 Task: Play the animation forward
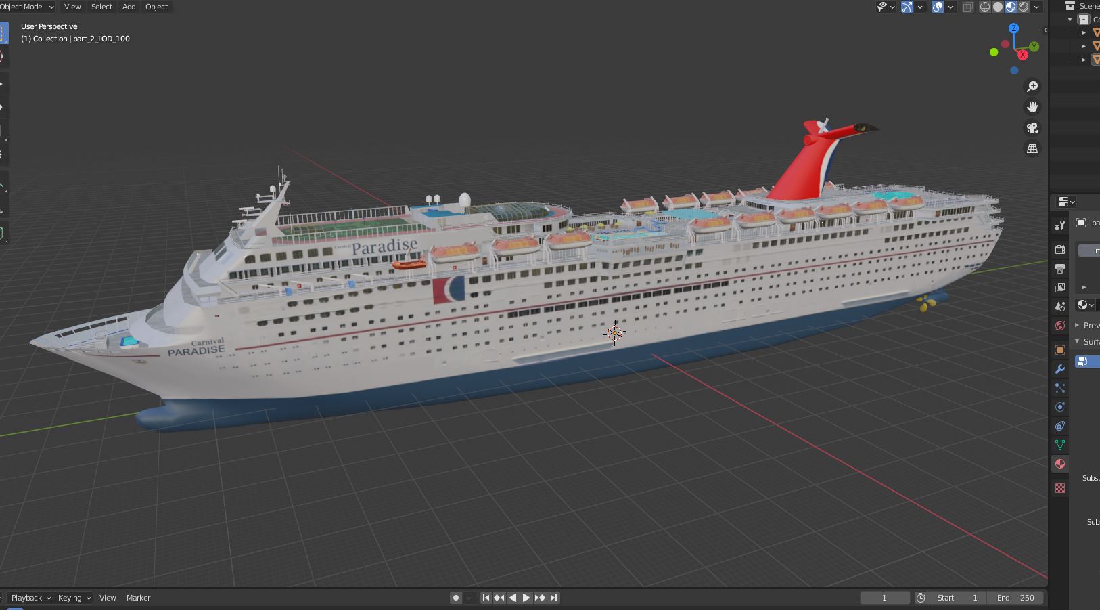point(526,598)
